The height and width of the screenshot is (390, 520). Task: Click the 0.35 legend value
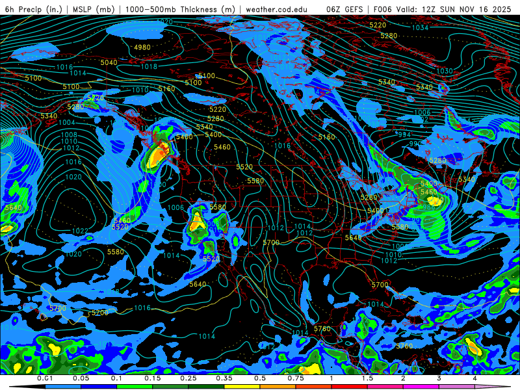224,378
